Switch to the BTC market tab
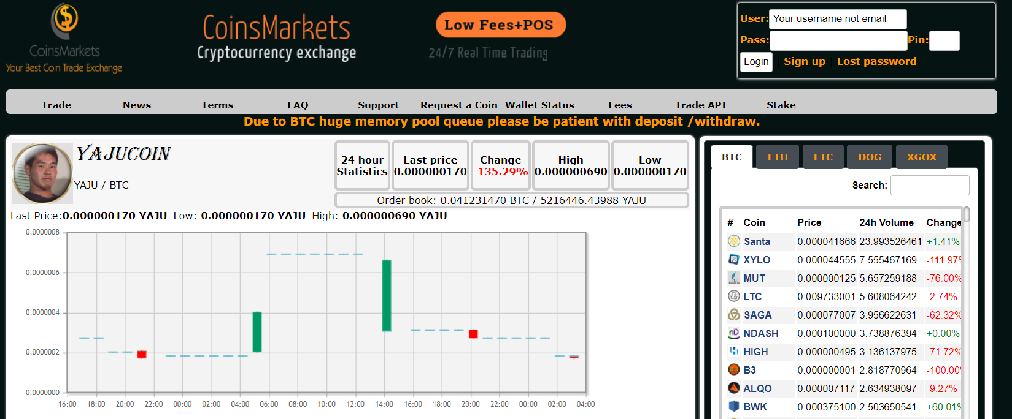This screenshot has width=1012, height=419. pos(732,157)
